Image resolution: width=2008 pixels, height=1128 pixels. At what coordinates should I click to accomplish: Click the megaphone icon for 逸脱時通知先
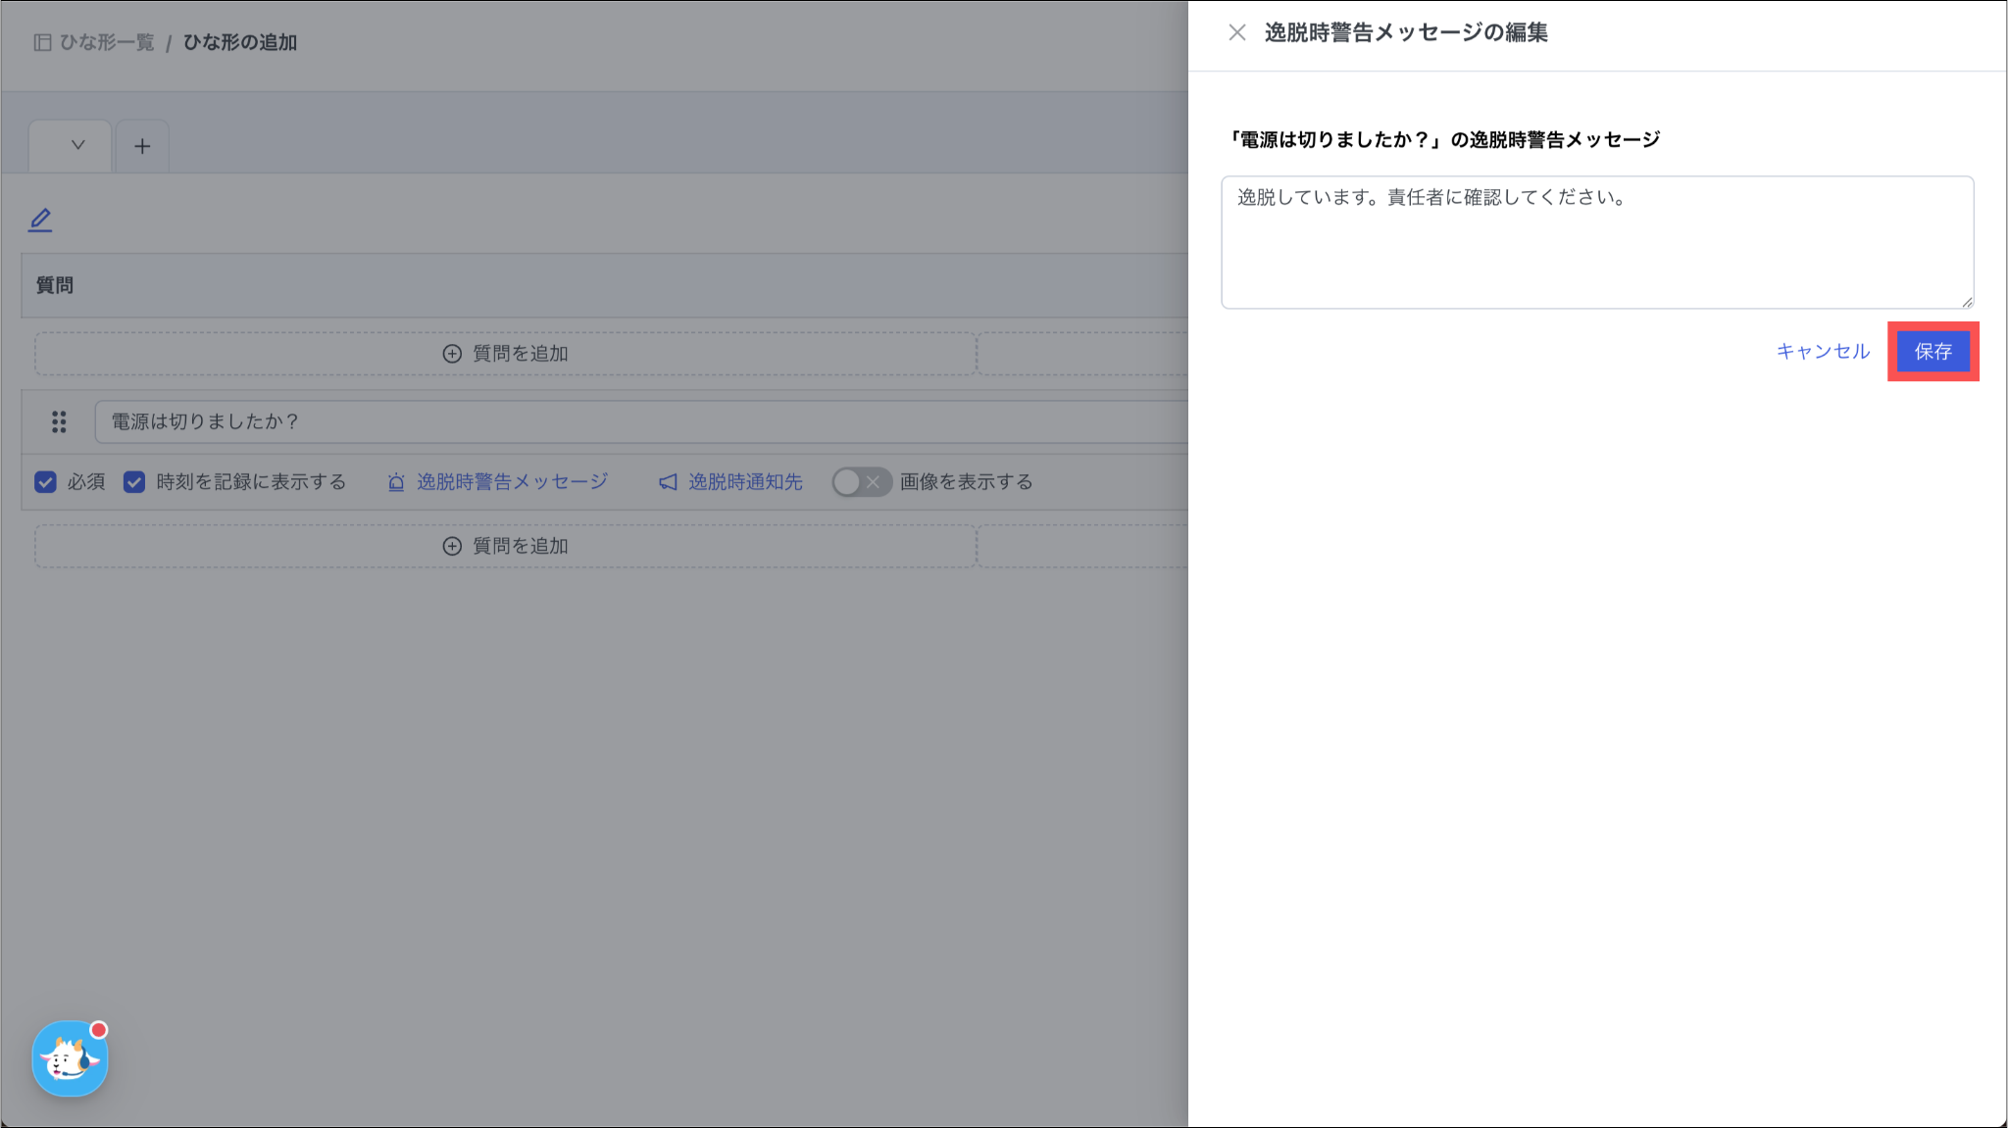pos(668,482)
